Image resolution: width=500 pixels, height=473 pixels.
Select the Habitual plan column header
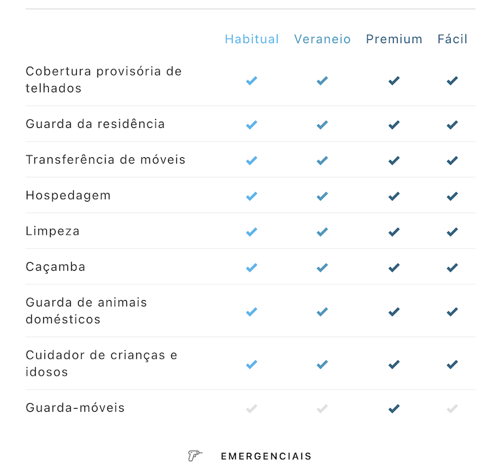coord(252,39)
